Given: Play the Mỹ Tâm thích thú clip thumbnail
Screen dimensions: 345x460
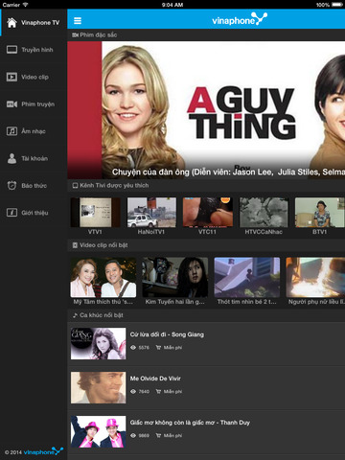Looking at the screenshot, I should [103, 277].
